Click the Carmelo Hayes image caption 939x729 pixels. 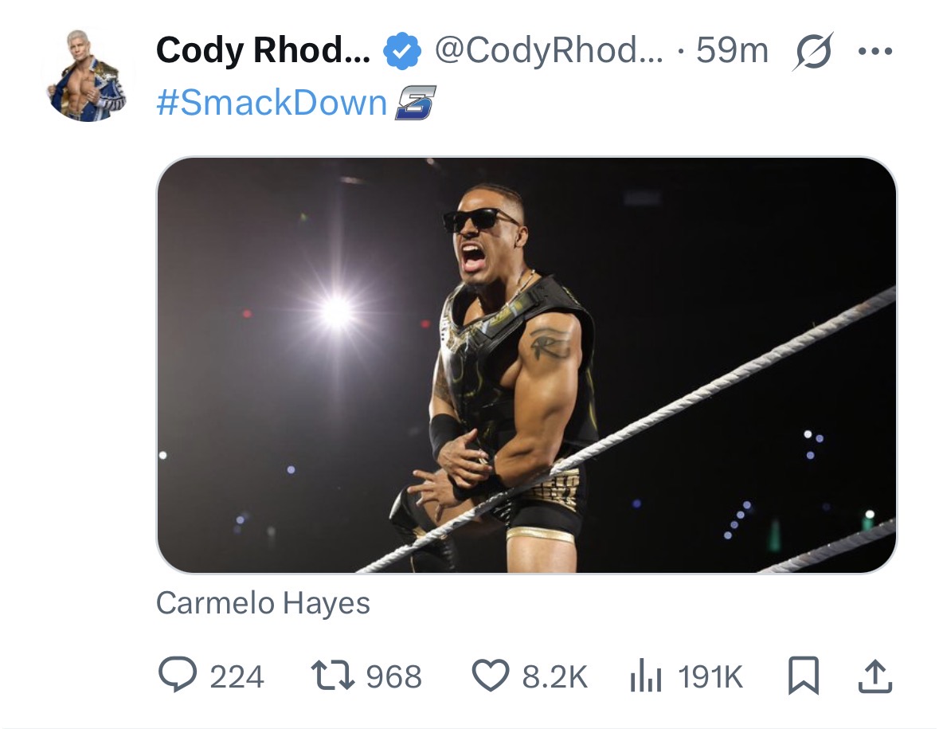click(263, 603)
